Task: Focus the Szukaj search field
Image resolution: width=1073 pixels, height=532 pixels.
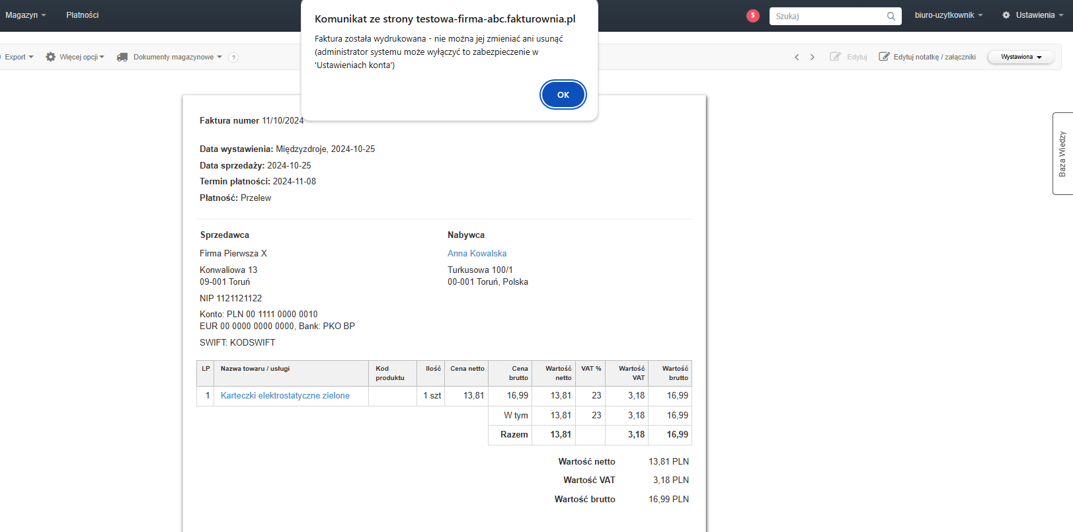Action: pyautogui.click(x=835, y=16)
